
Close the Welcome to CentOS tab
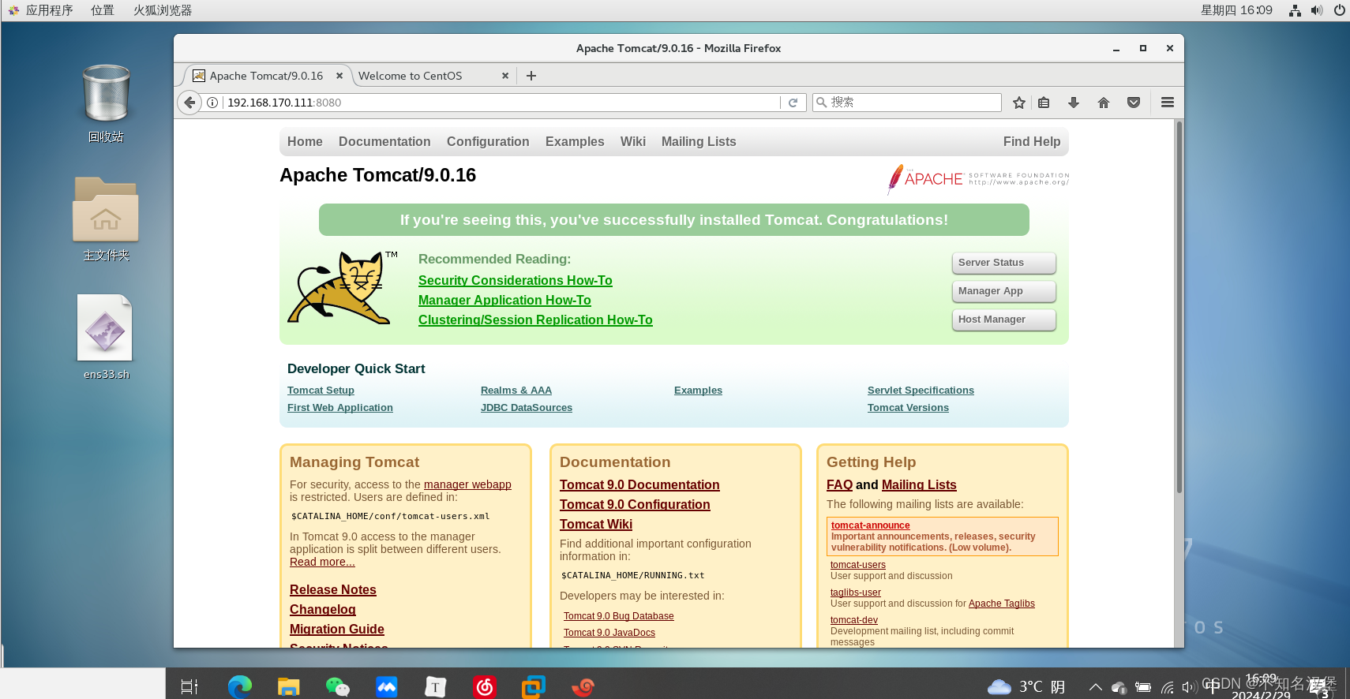pos(505,76)
